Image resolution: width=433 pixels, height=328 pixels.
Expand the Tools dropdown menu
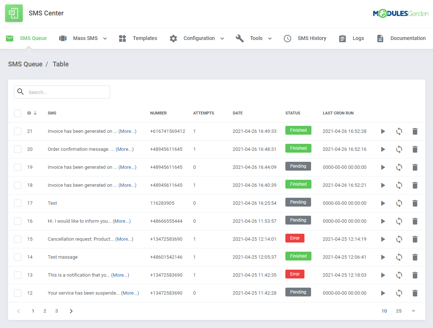(270, 38)
